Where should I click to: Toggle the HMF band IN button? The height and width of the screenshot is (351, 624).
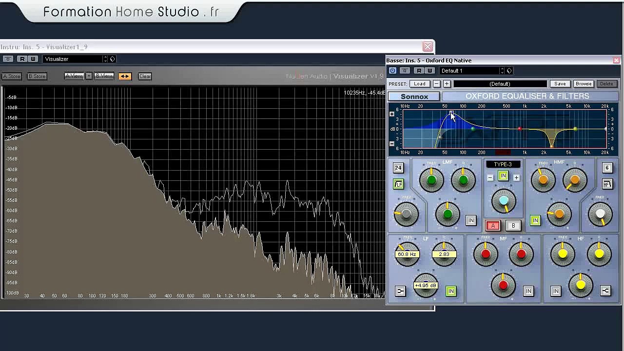point(535,220)
